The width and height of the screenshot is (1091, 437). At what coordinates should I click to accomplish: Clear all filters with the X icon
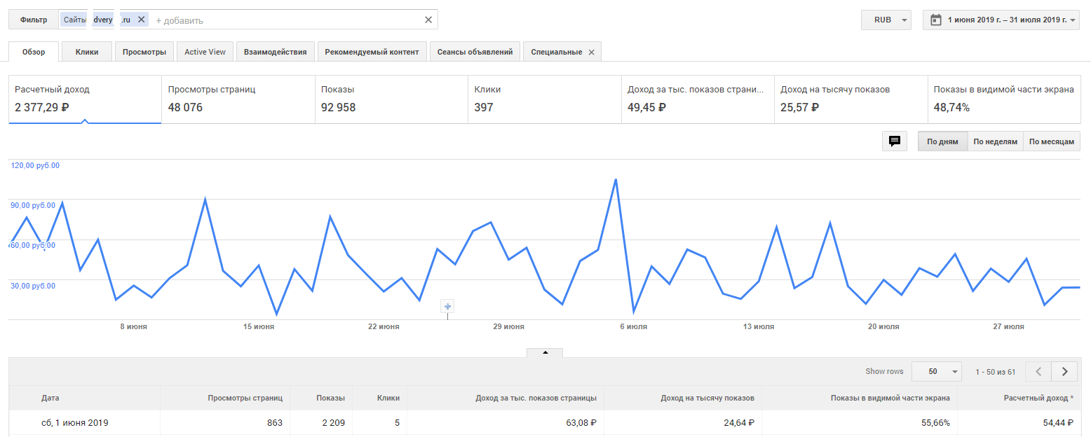click(x=428, y=20)
